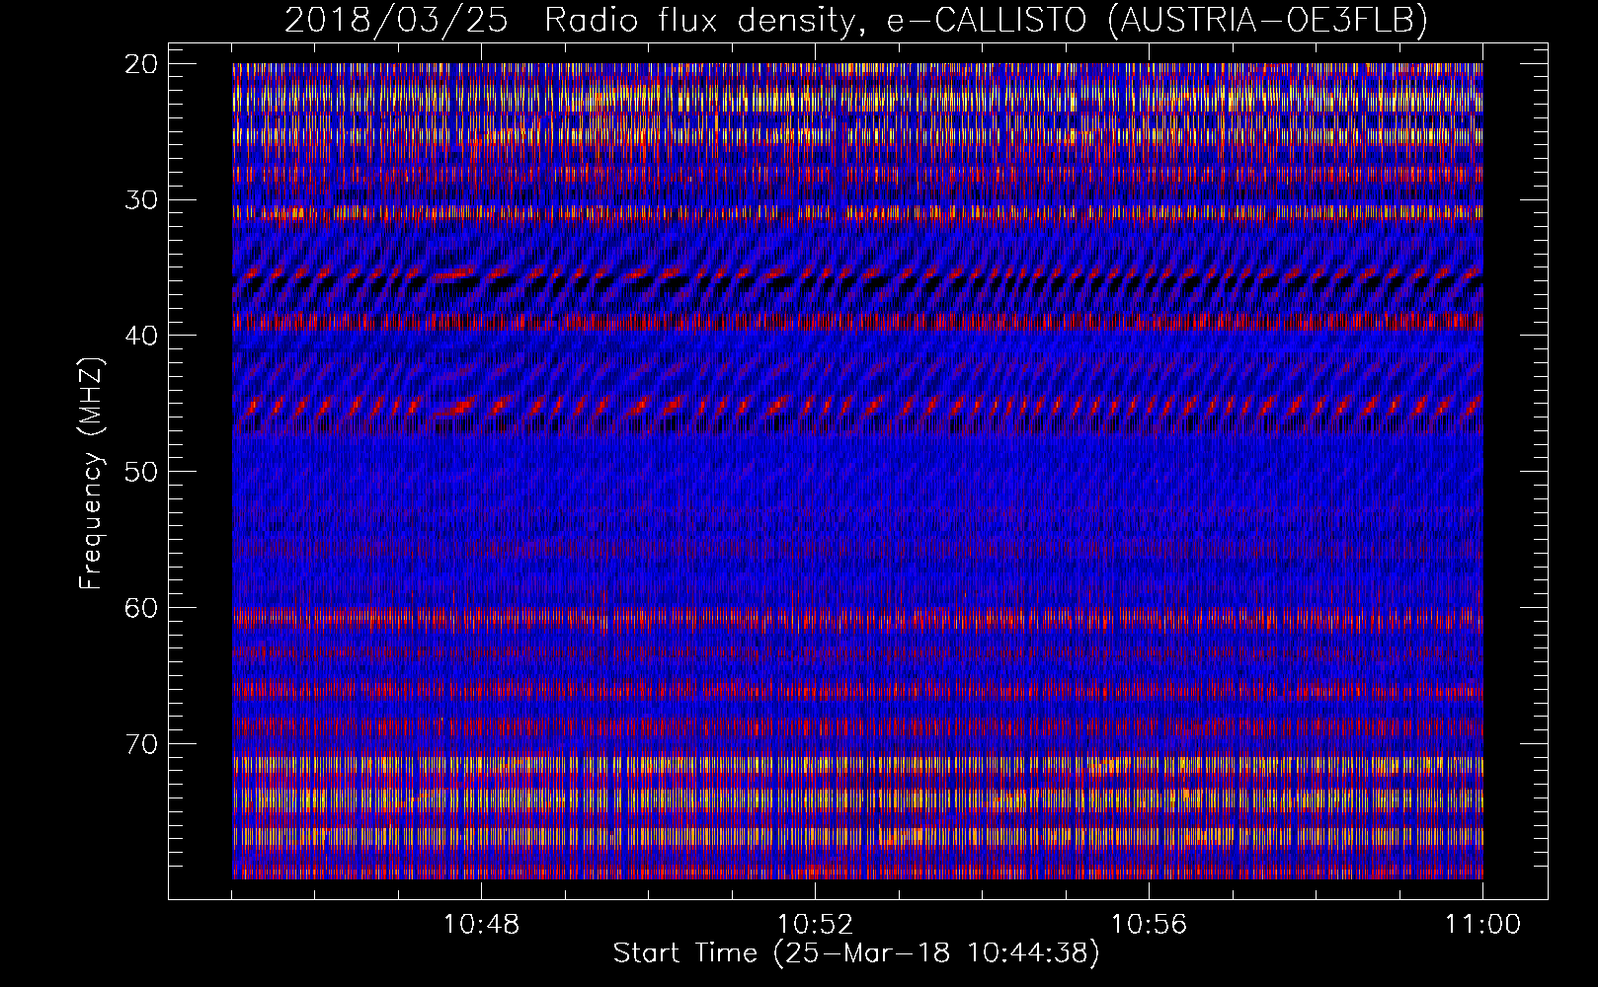Viewport: 1598px width, 987px height.
Task: Click the plot title 'Radio flux density, e-CALLISTO'
Action: pos(815,20)
